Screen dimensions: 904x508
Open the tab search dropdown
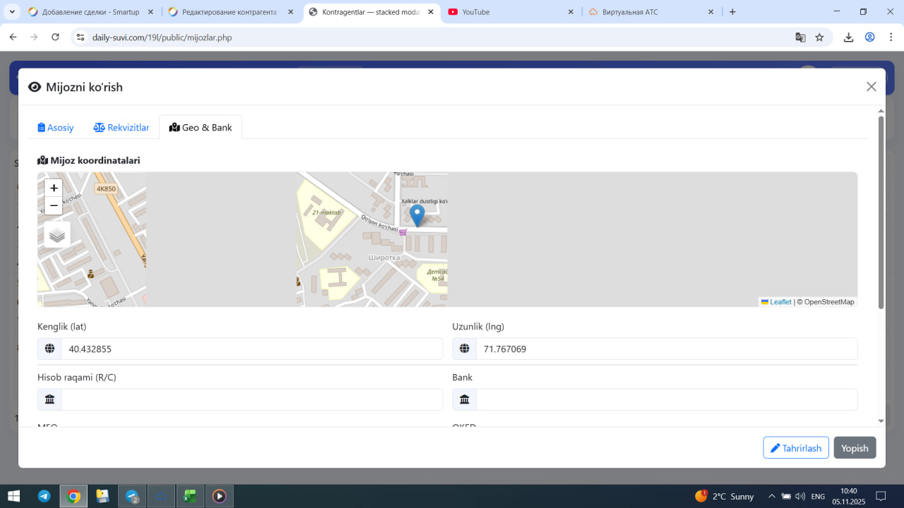pyautogui.click(x=13, y=12)
